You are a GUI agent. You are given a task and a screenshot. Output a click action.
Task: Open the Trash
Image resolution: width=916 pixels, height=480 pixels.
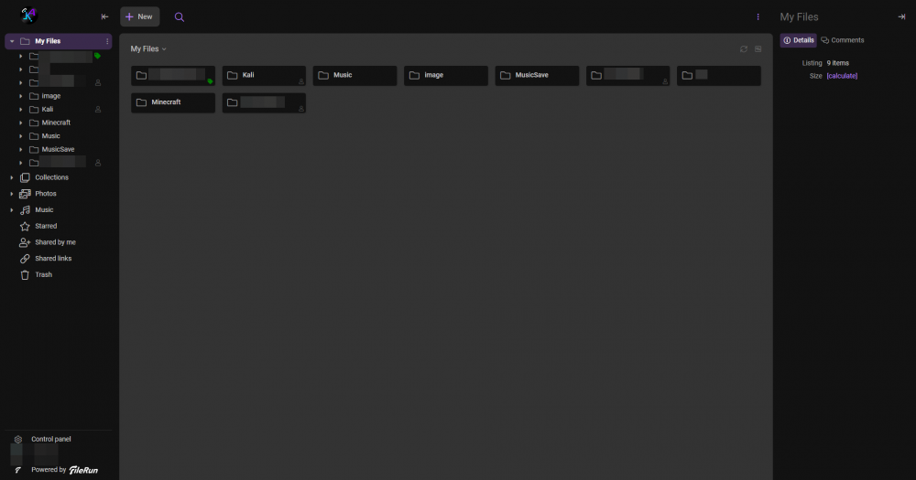click(x=43, y=274)
